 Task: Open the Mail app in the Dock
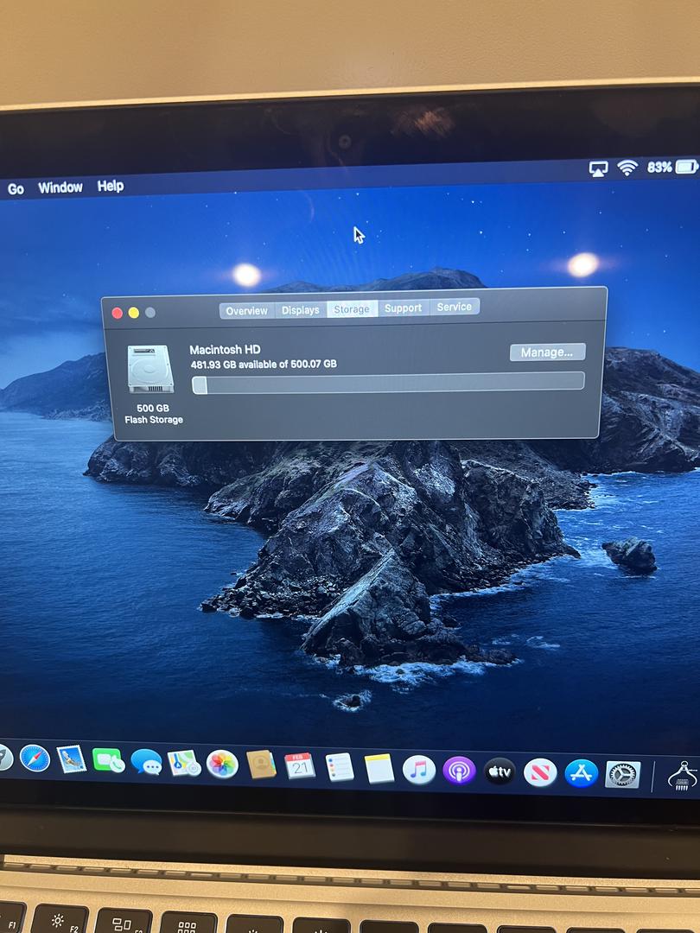(x=72, y=759)
